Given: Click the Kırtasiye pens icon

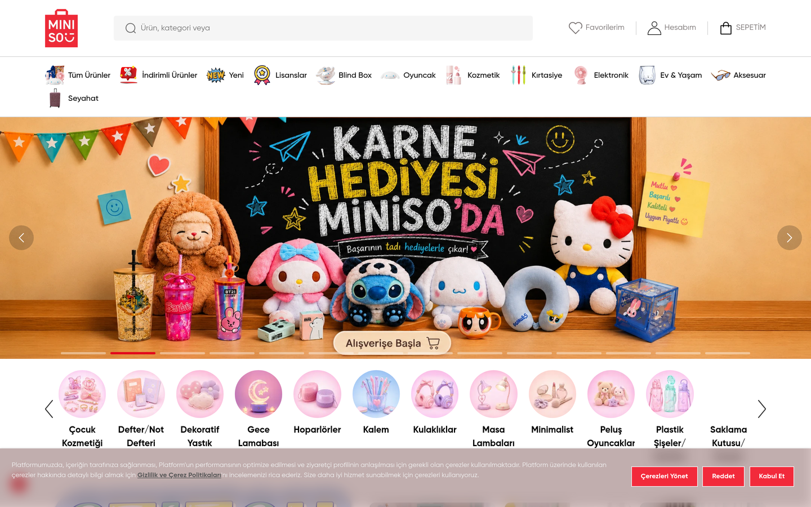Looking at the screenshot, I should pyautogui.click(x=518, y=75).
